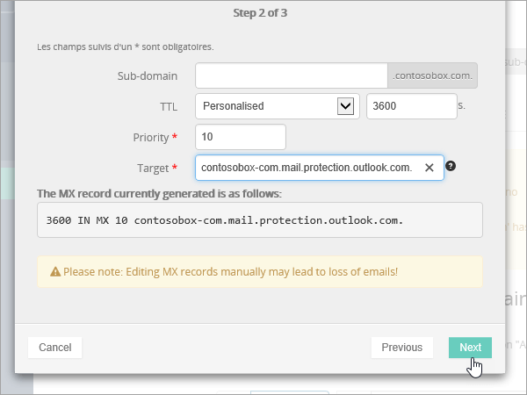Click the Target field with the outlook.com address
The width and height of the screenshot is (527, 395).
[306, 168]
